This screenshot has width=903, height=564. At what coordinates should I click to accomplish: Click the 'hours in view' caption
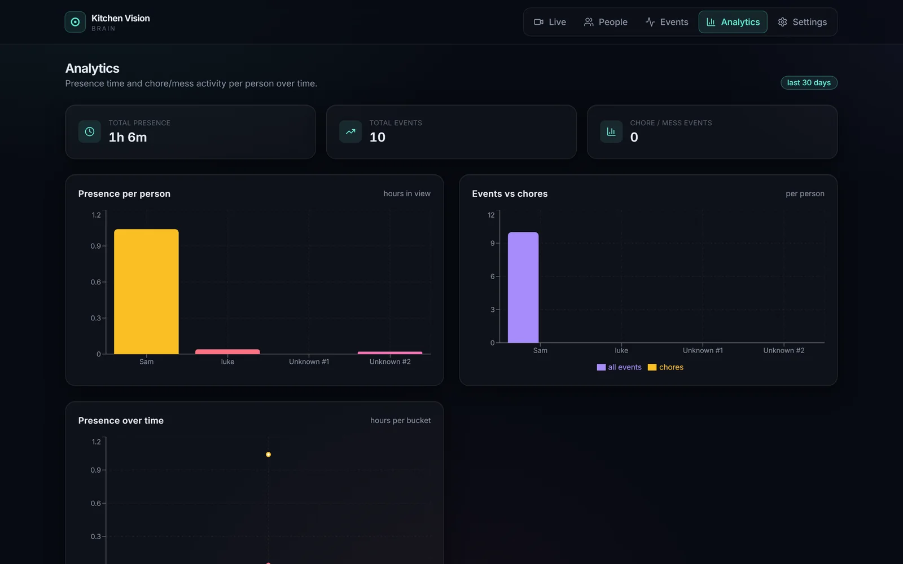coord(407,193)
